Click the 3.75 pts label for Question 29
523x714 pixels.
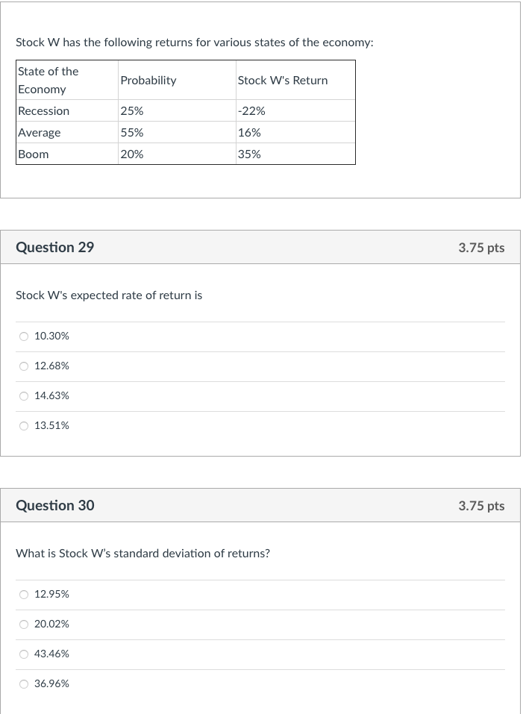[481, 248]
